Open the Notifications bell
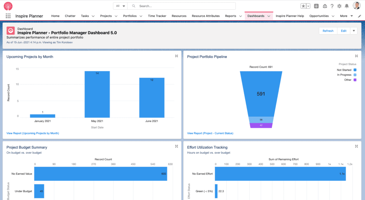This screenshot has height=200, width=365. pos(347,6)
